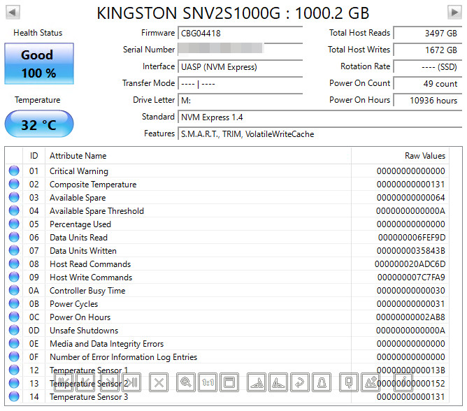
Task: Activate the magnifier zoom icon
Action: (186, 382)
